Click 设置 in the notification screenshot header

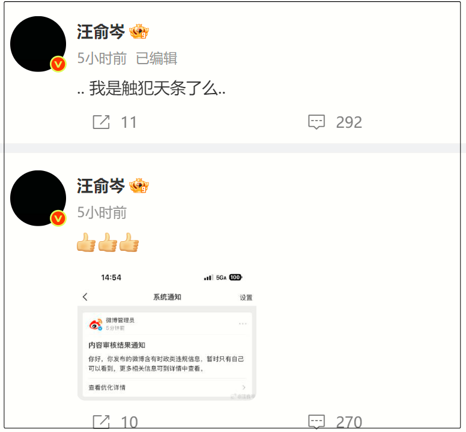[246, 297]
